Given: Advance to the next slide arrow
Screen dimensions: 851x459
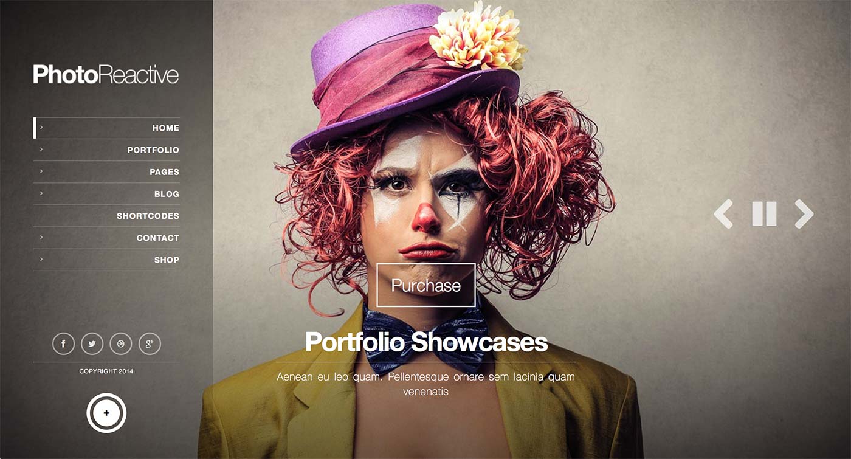Looking at the screenshot, I should click(x=804, y=214).
